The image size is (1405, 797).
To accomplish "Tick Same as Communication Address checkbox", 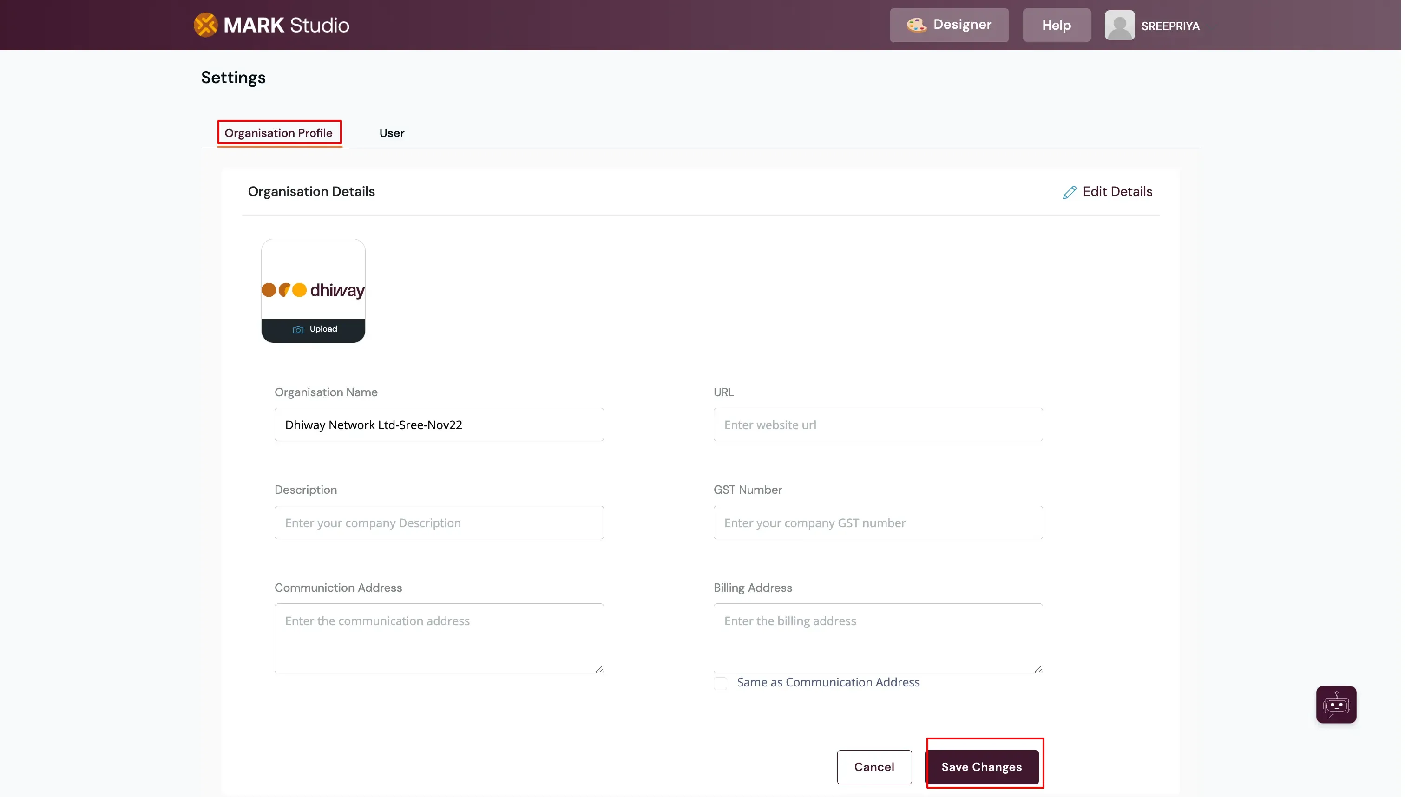I will [x=720, y=683].
